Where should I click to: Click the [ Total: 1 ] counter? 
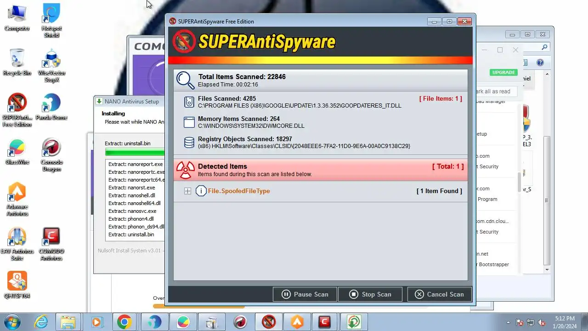click(x=448, y=166)
